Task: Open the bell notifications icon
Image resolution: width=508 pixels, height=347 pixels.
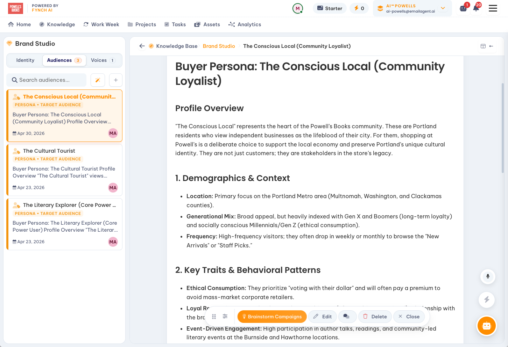Action: click(x=476, y=8)
